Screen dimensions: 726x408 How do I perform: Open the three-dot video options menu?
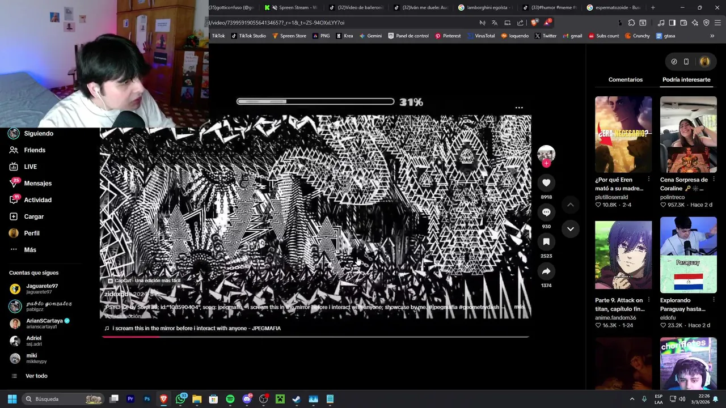click(519, 108)
